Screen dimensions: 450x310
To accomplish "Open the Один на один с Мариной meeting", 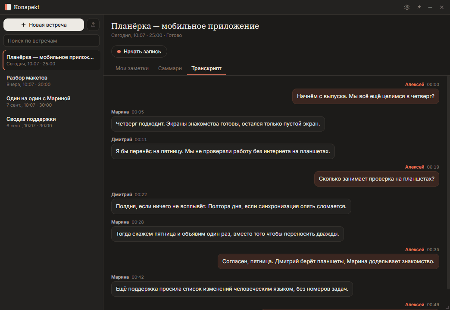I will point(52,101).
